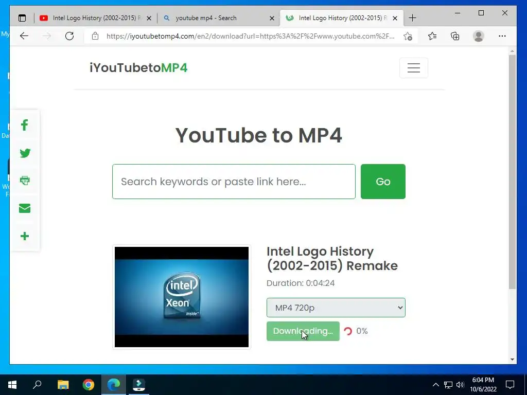Screen dimensions: 527x395
Task: Open the tab actions menu icon
Action: (22, 18)
